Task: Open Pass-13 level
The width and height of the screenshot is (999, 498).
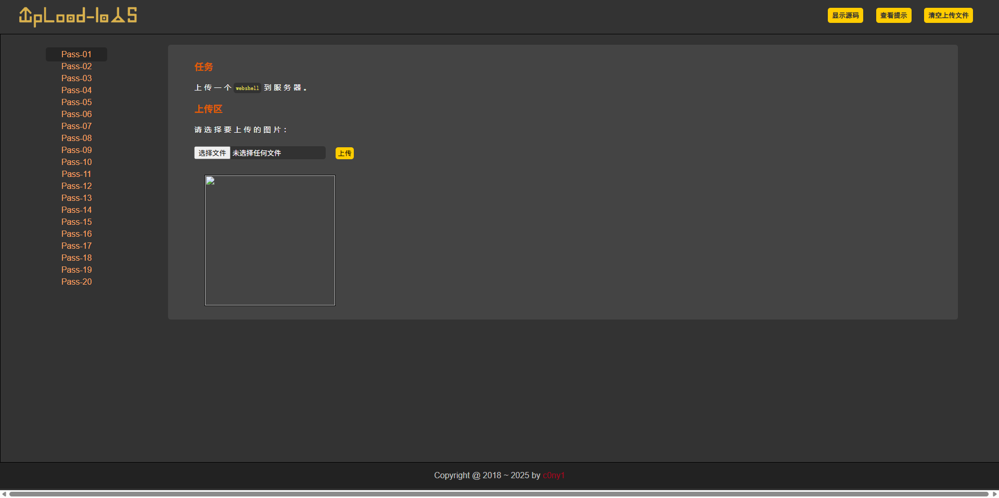Action: (x=76, y=198)
